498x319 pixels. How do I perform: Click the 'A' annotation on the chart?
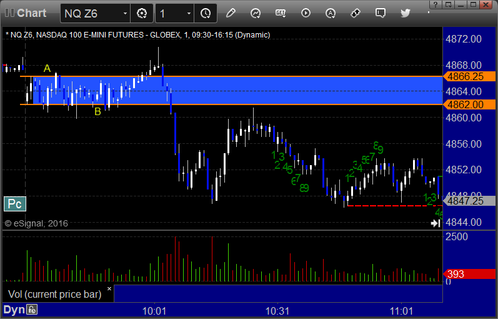[x=47, y=68]
